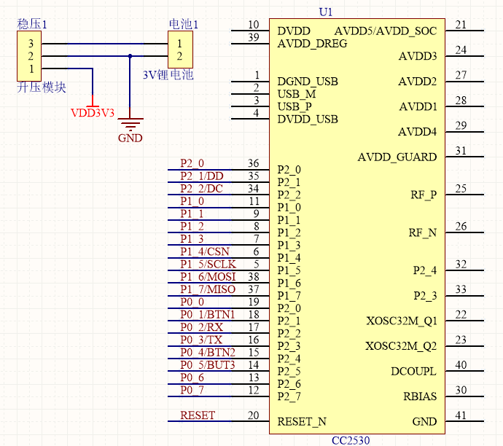The width and height of the screenshot is (503, 446).
Task: Click the red RESET net label
Action: (198, 415)
